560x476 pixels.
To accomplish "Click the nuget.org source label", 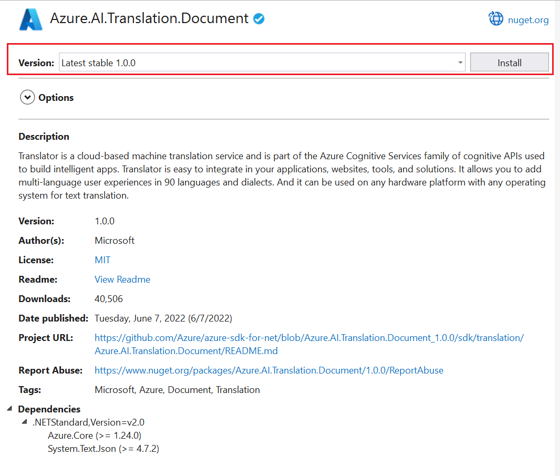I will 528,20.
